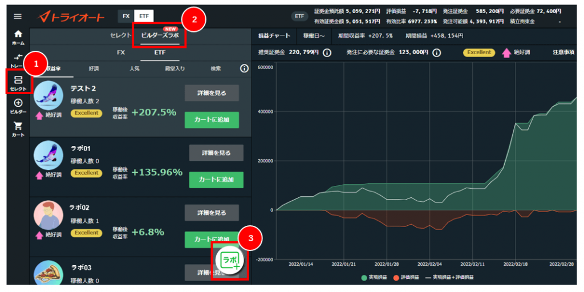Select the 人気 filter tab

[135, 69]
